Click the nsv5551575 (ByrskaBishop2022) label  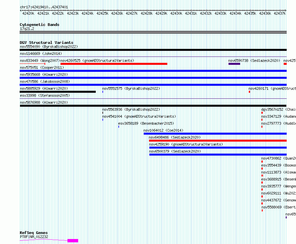tap(131, 88)
